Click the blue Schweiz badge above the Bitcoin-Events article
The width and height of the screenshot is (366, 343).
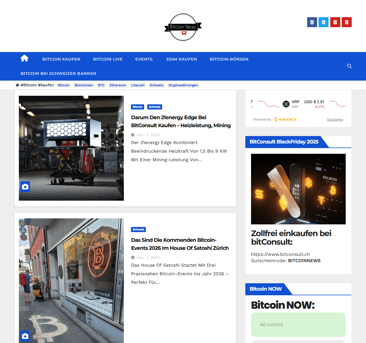click(138, 230)
